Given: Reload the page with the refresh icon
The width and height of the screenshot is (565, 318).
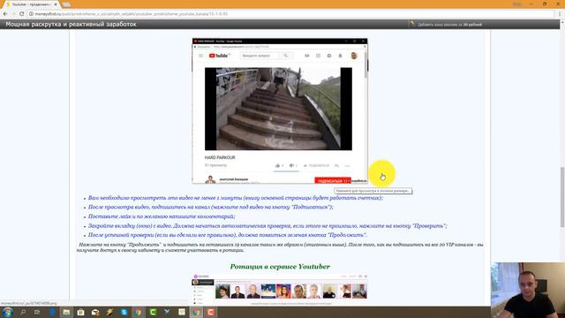Looking at the screenshot, I should [x=21, y=14].
